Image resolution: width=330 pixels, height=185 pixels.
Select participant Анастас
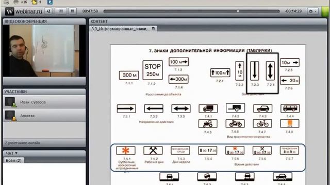[x=44, y=116]
